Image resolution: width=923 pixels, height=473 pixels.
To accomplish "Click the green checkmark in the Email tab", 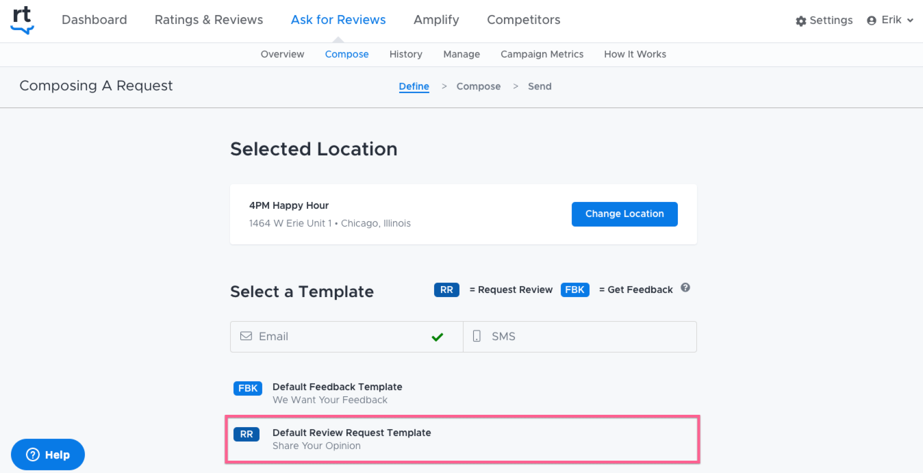I will point(438,337).
